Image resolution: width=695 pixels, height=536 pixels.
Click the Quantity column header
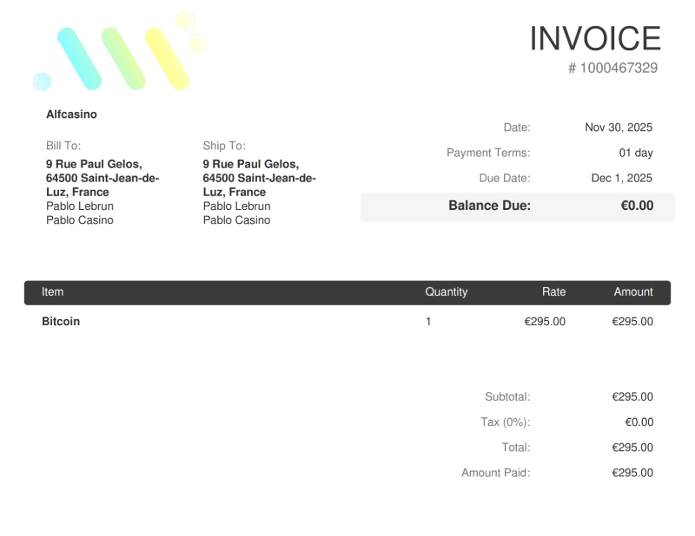(446, 292)
